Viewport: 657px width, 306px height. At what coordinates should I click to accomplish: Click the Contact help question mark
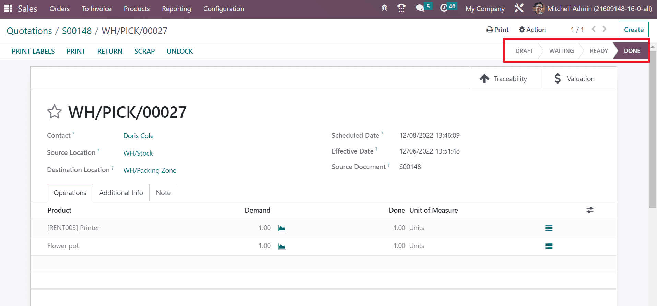click(73, 133)
